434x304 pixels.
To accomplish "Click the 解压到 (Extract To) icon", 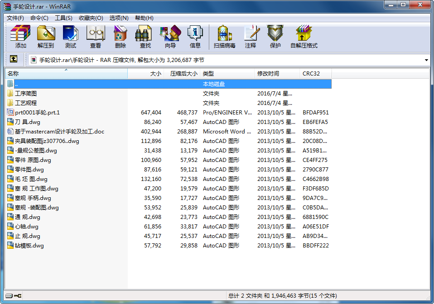I will click(45, 36).
